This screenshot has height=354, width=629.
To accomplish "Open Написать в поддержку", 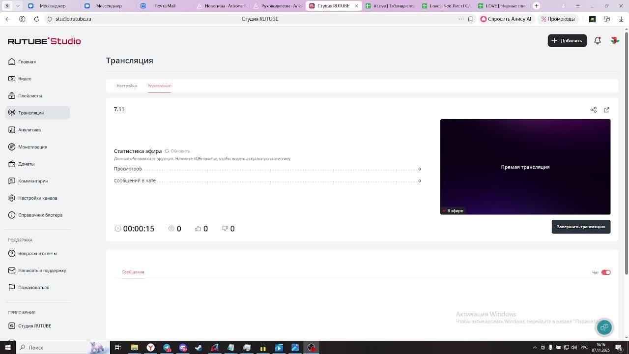I will pos(37,270).
